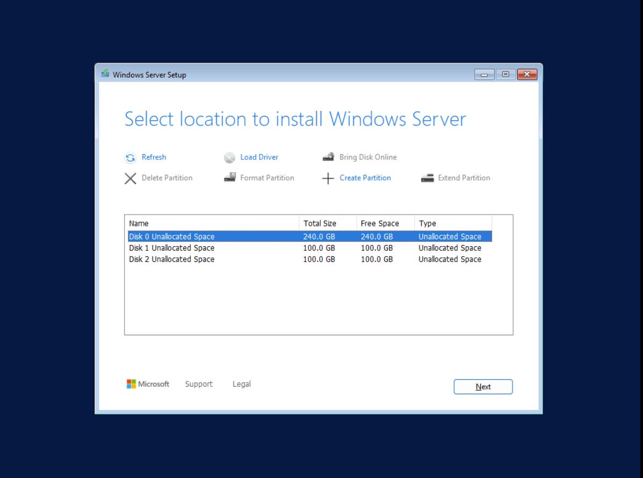Click the Type column header
Image resolution: width=643 pixels, height=478 pixels.
click(453, 223)
